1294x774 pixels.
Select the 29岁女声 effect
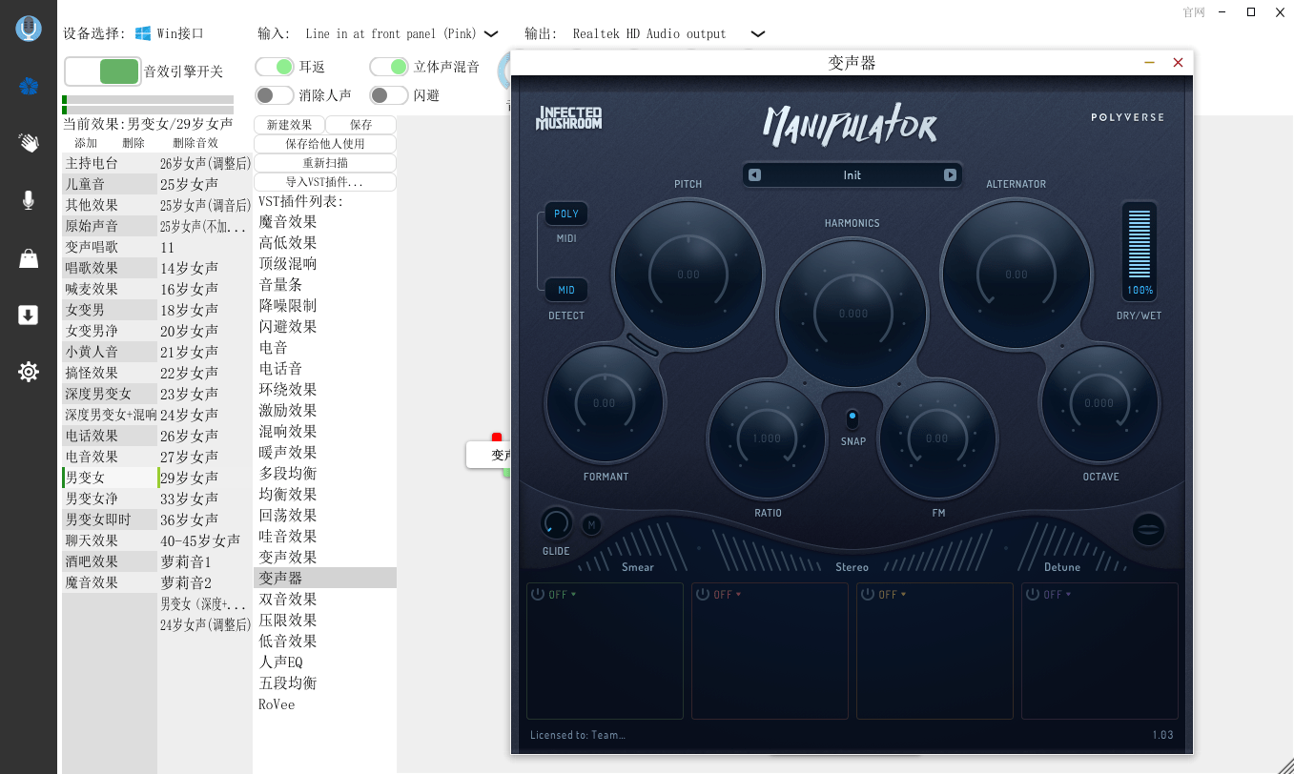pos(205,478)
